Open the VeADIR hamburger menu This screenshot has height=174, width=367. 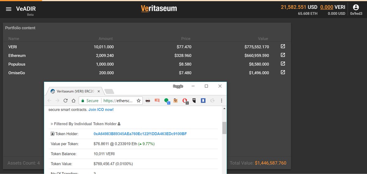tap(9, 9)
